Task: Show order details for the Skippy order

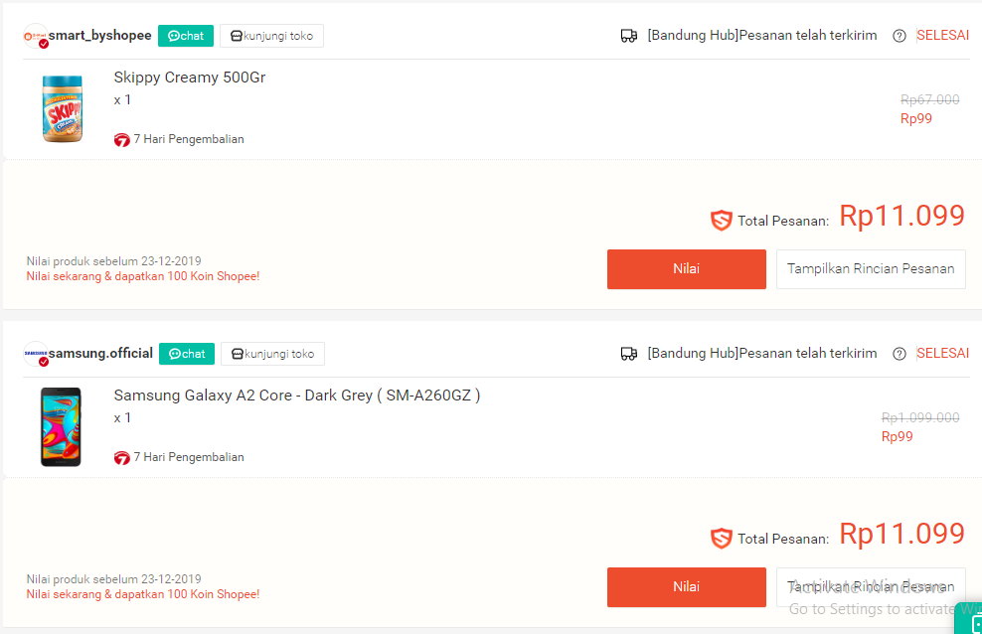Action: [871, 269]
